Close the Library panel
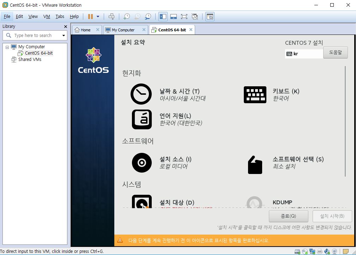Screen dimensions: 356x255 pyautogui.click(x=66, y=26)
